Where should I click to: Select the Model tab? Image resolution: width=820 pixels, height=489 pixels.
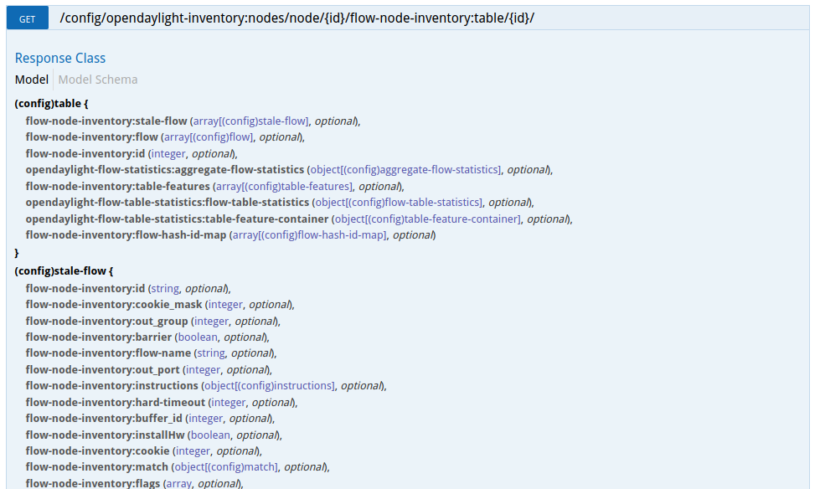click(32, 80)
